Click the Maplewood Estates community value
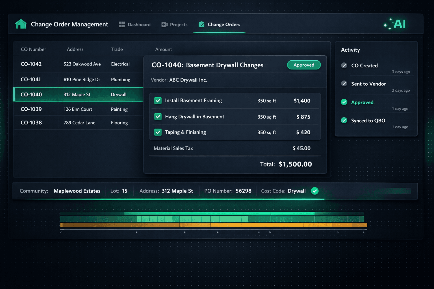Image resolution: width=434 pixels, height=289 pixels. pos(77,191)
